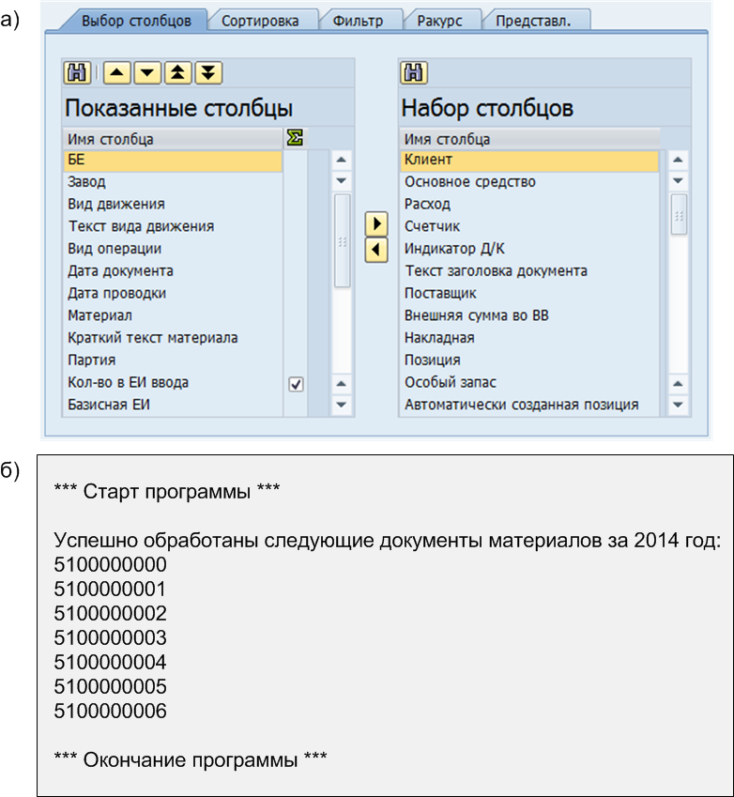Switch to the Сортировка tab
Viewport: 734px width, 797px height.
coord(260,21)
